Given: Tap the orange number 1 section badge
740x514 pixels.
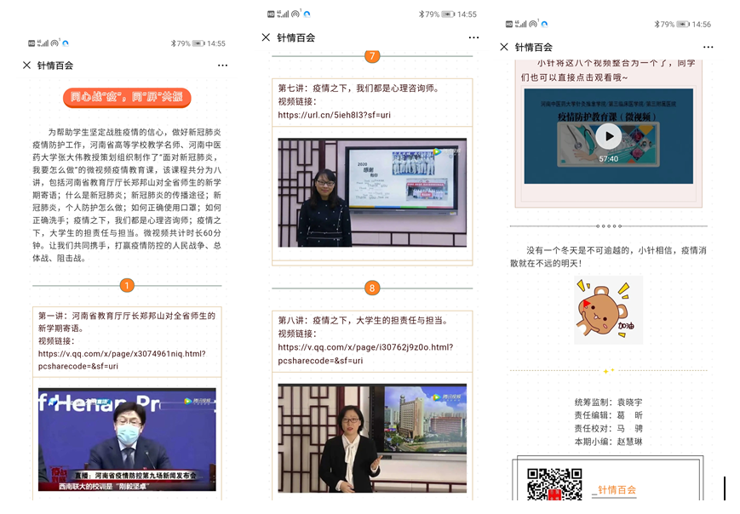Looking at the screenshot, I should pos(127,286).
